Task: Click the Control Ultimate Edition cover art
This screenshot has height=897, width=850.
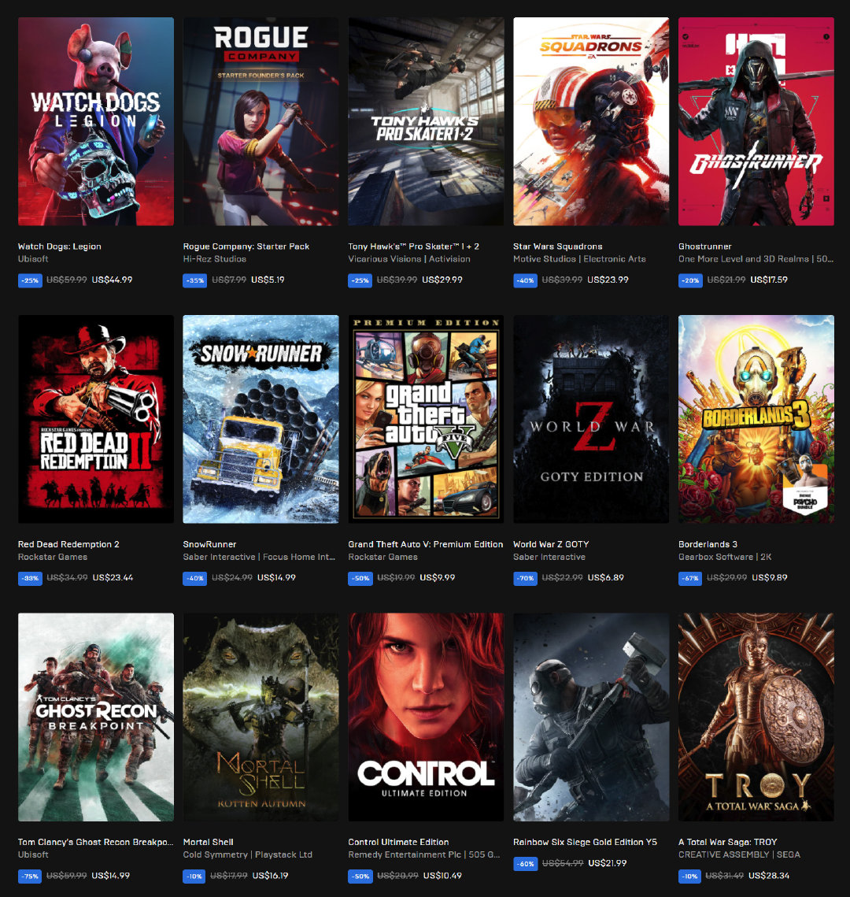Action: [426, 717]
